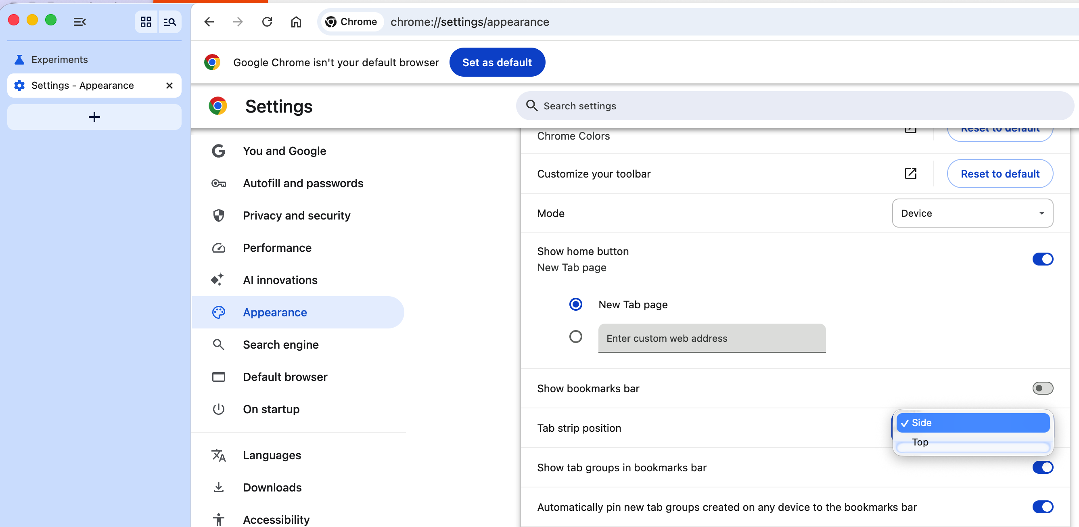Click the Set as default button
Viewport: 1079px width, 527px height.
(x=497, y=63)
